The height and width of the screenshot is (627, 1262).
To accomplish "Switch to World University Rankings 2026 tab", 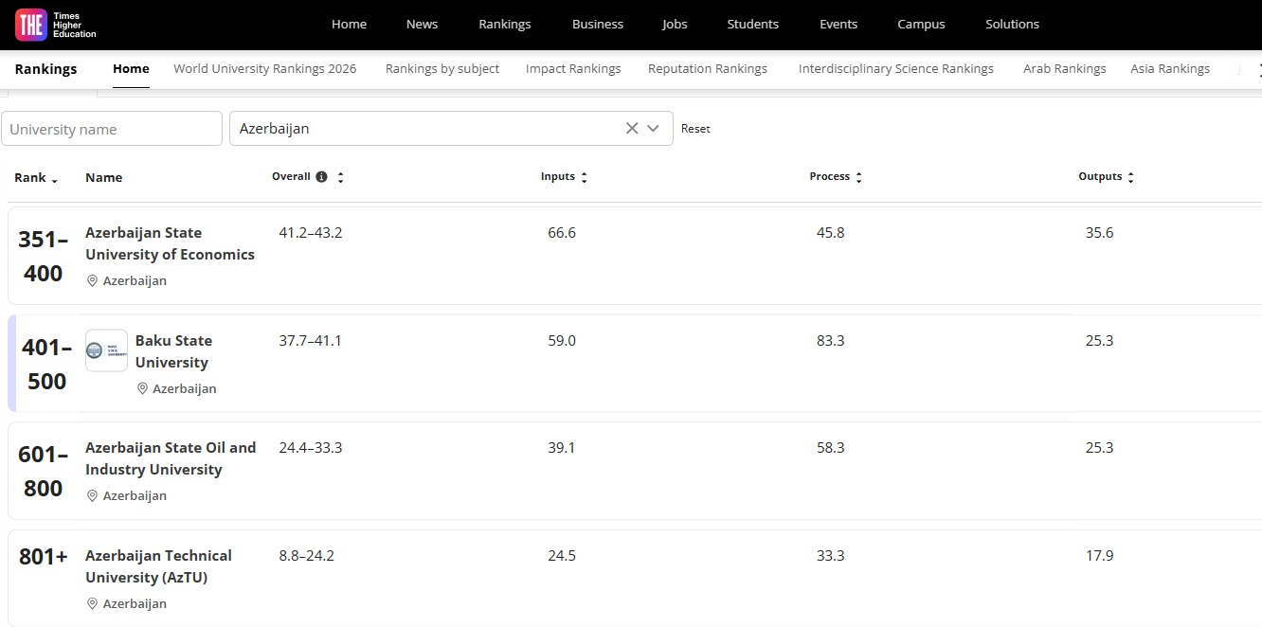I will coord(265,69).
